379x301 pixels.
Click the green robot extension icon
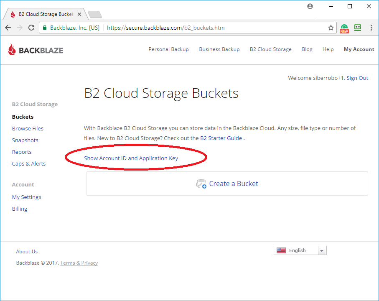358,28
